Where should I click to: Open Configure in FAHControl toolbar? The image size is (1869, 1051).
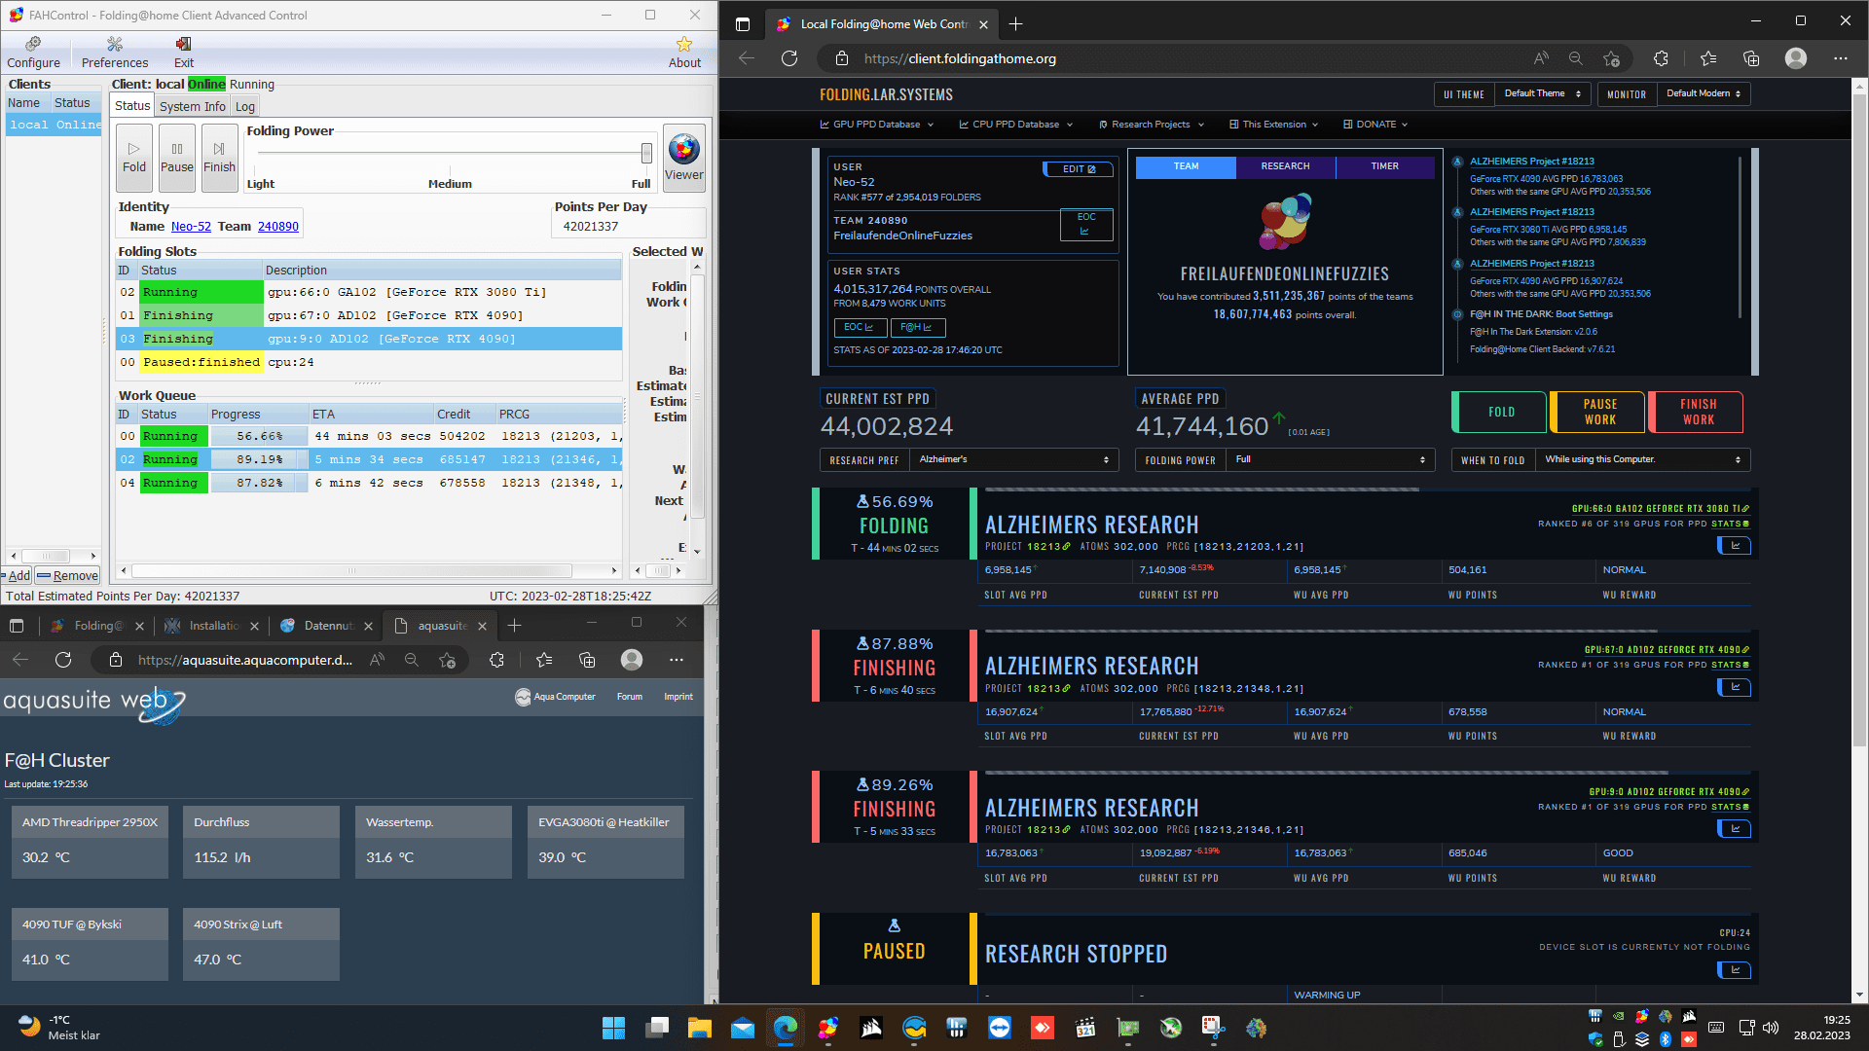tap(33, 53)
